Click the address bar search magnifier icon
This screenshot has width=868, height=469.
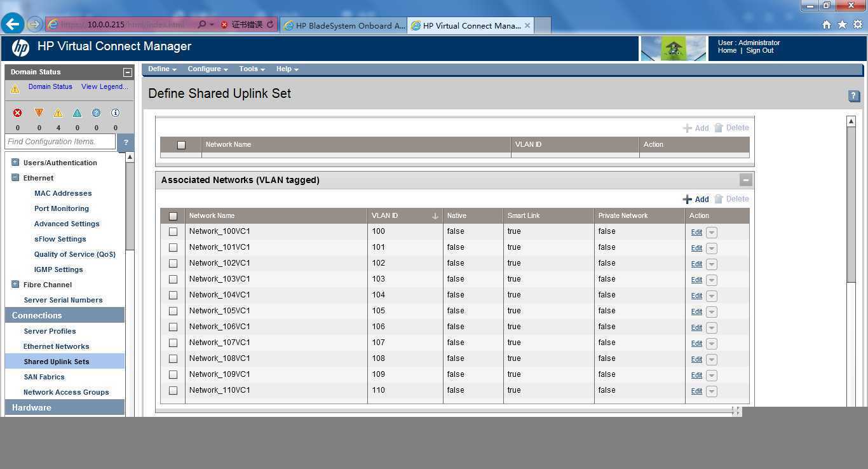[201, 25]
